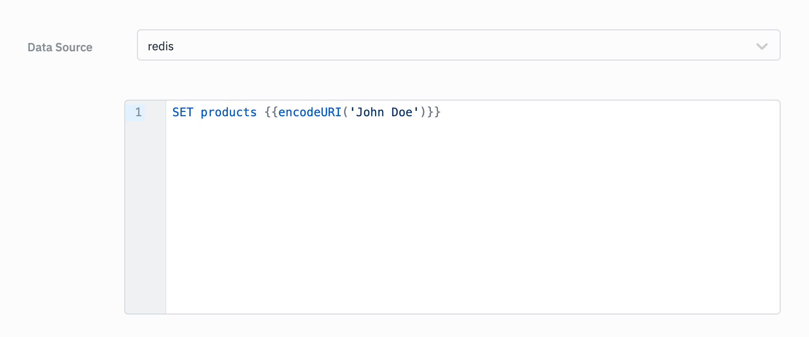Select line number 1 in the gutter
This screenshot has width=809, height=337.
[x=138, y=112]
